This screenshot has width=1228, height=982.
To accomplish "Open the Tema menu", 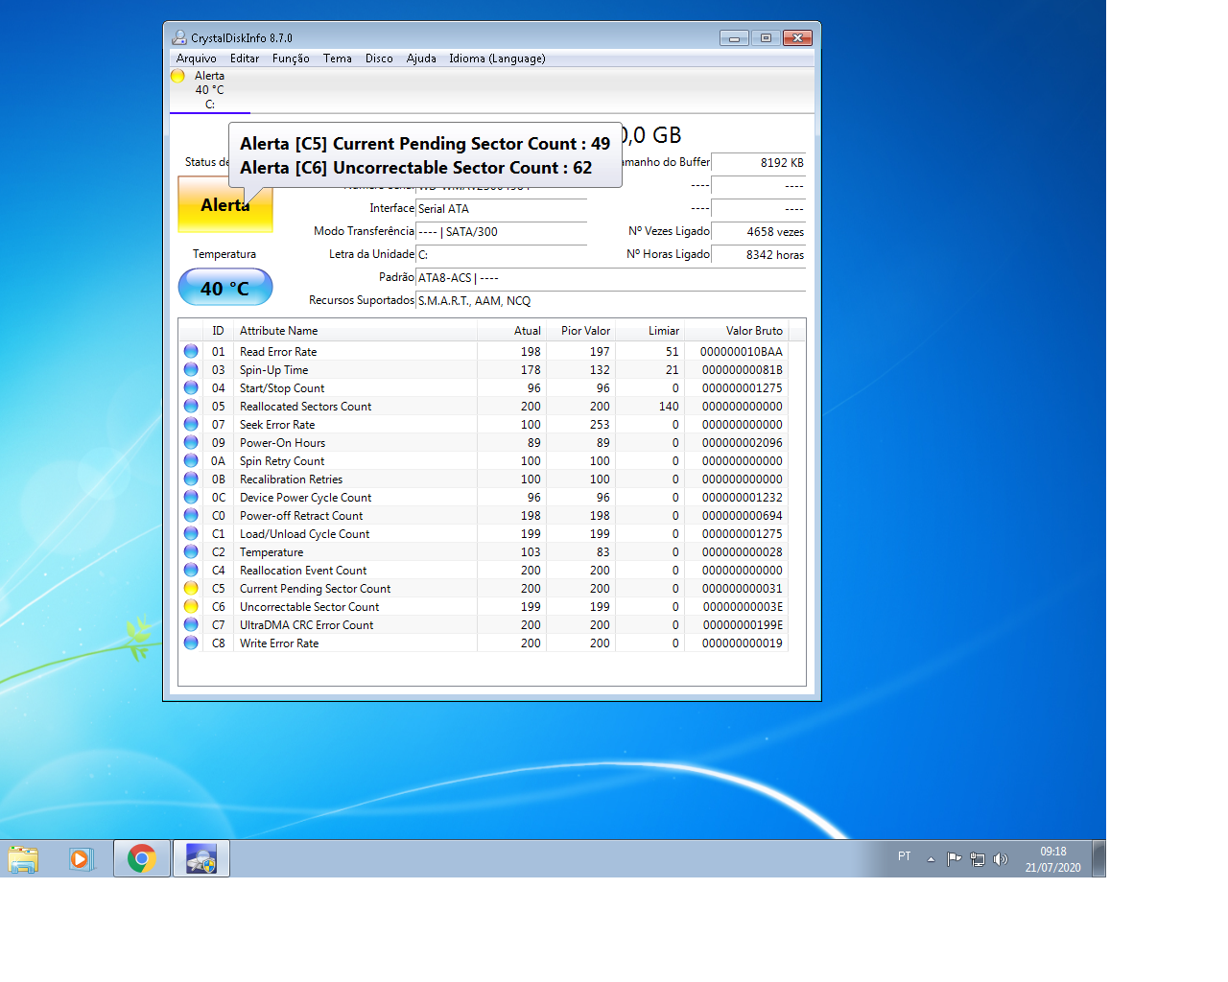I will [338, 58].
